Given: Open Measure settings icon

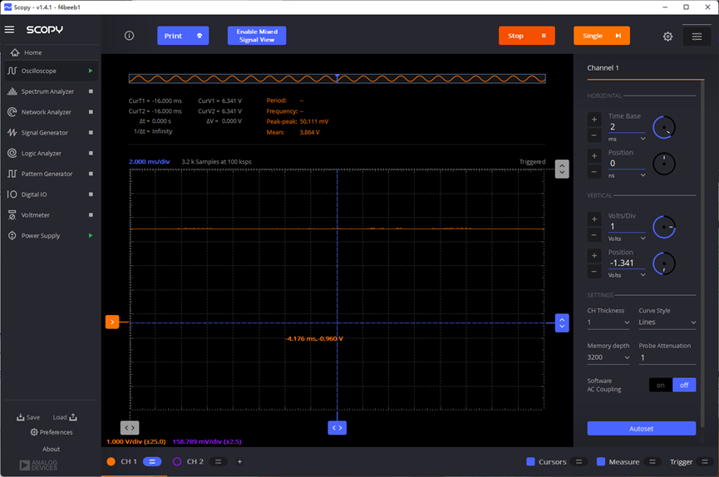Looking at the screenshot, I should 652,461.
